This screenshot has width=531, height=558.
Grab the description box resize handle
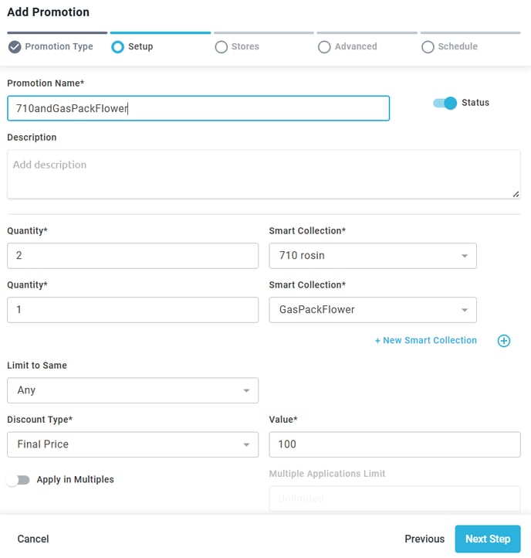click(x=516, y=194)
